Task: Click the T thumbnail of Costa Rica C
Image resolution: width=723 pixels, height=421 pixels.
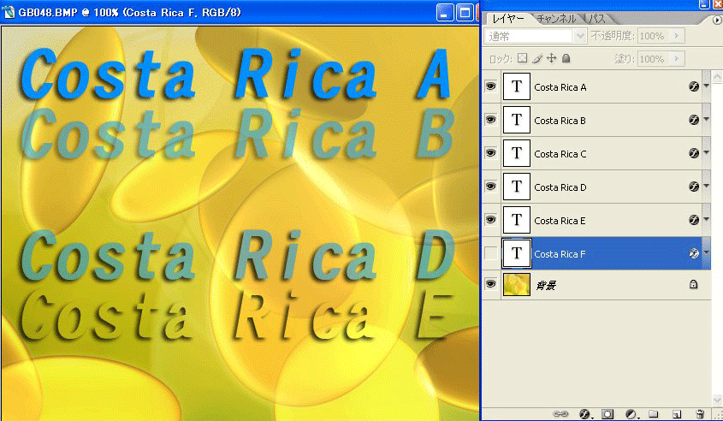Action: tap(517, 153)
